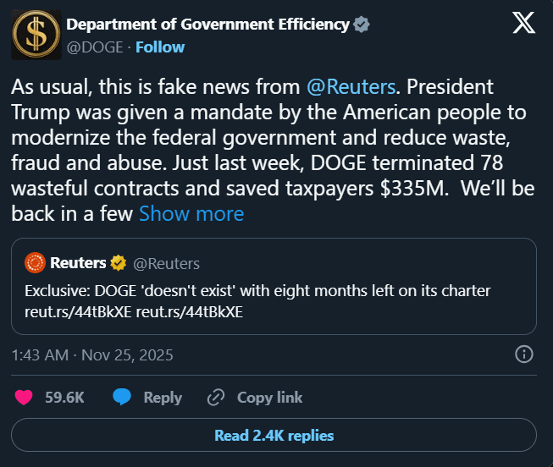Open the quoted Reuters post headline
The width and height of the screenshot is (553, 467).
(257, 291)
